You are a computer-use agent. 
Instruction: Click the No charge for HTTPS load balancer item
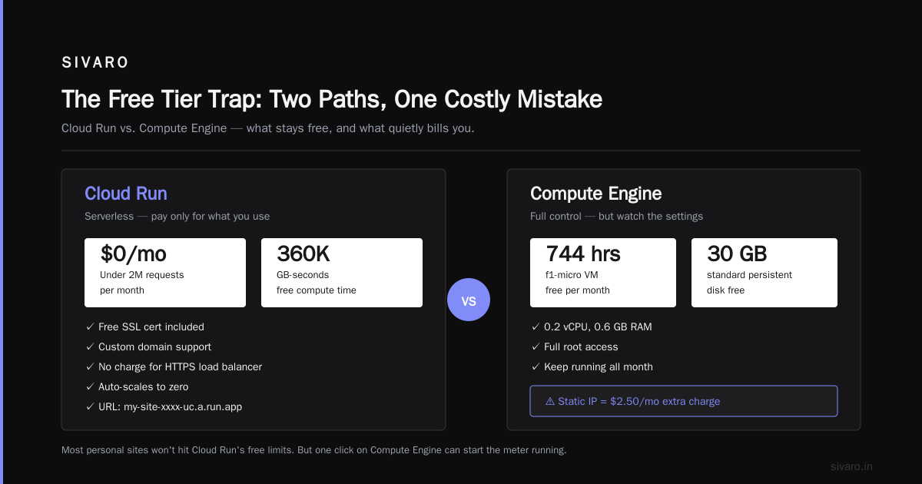[x=180, y=366]
